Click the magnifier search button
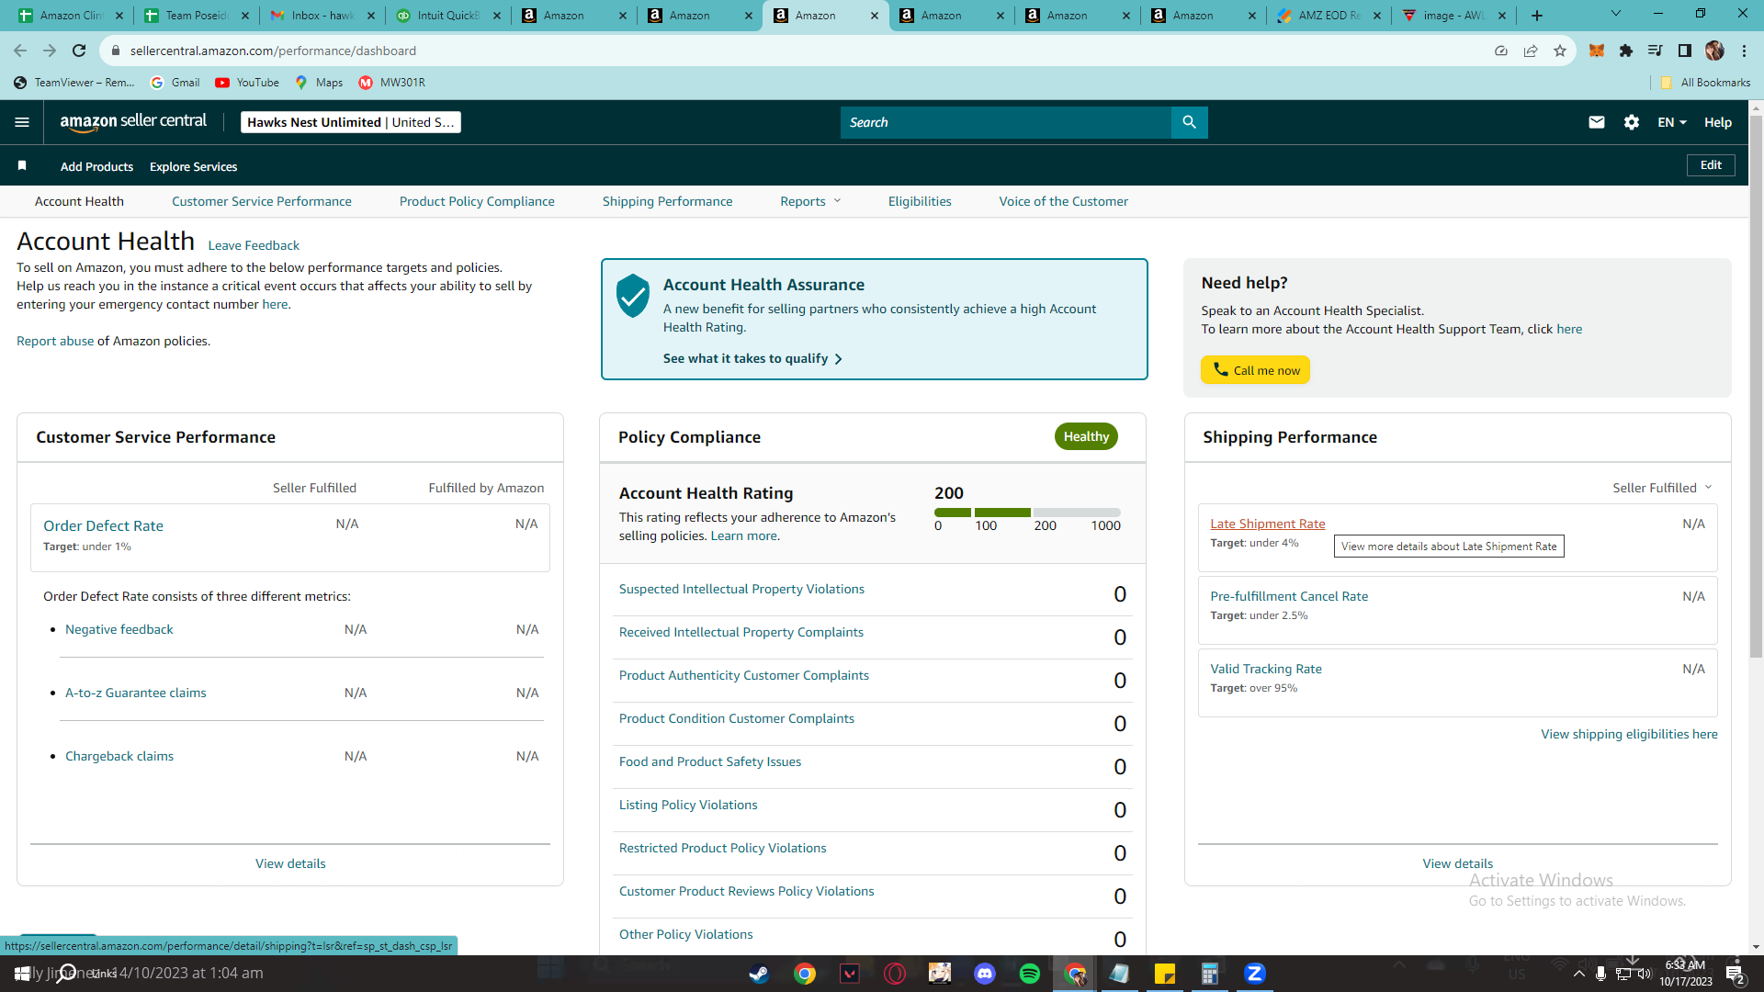Image resolution: width=1764 pixels, height=992 pixels. (1190, 122)
